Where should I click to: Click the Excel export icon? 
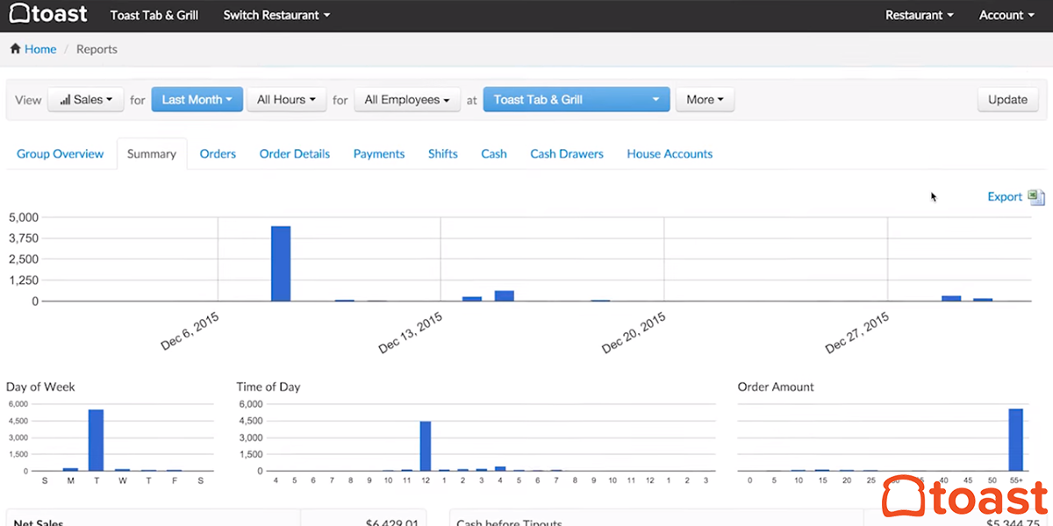1036,197
